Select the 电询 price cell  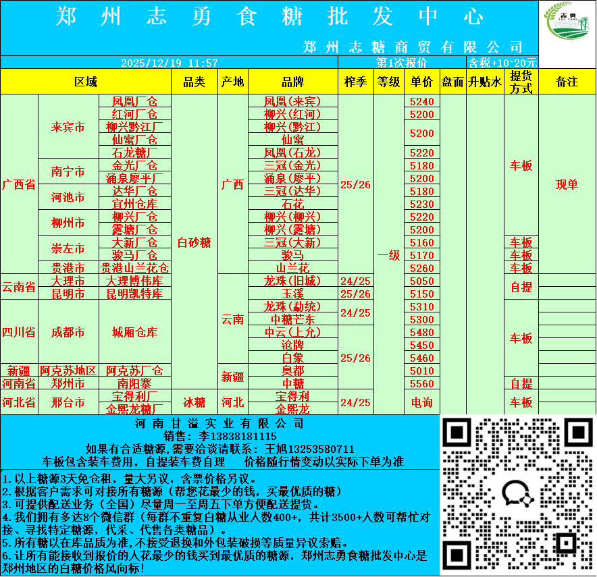[x=421, y=402]
